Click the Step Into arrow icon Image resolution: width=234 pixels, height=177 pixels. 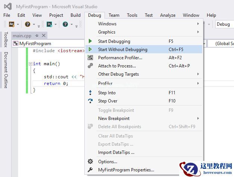90,92
